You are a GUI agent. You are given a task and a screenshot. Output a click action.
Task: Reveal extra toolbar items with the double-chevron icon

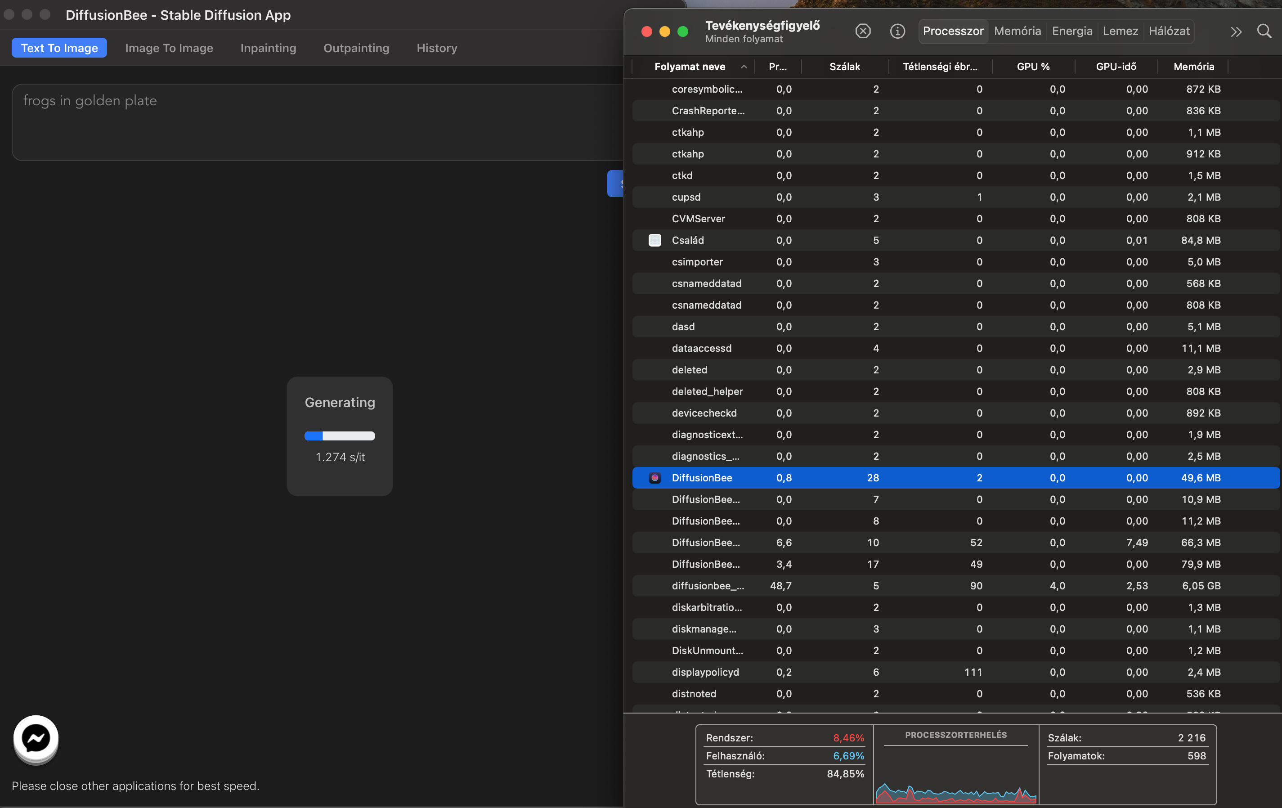click(x=1236, y=31)
